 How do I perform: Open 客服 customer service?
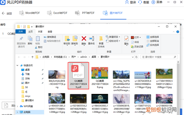pos(144,2)
